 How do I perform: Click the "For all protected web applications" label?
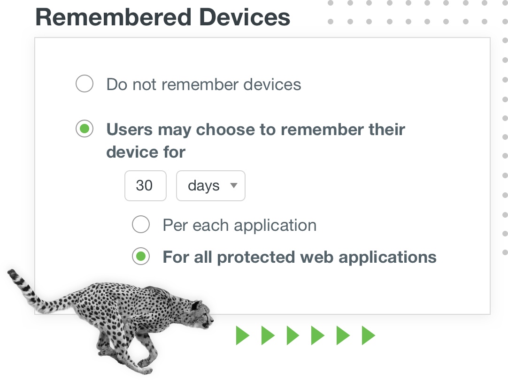(x=300, y=257)
